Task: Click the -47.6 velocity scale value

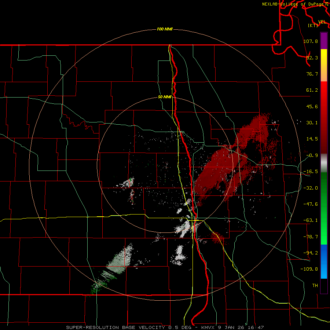Action: [311, 204]
